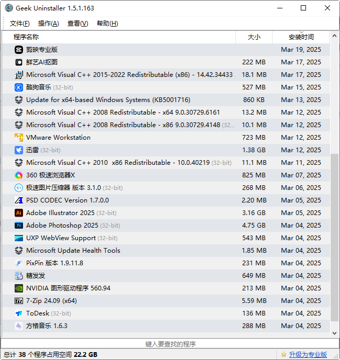
Task: Click the 酷狗音乐 blue K icon
Action: [19, 87]
